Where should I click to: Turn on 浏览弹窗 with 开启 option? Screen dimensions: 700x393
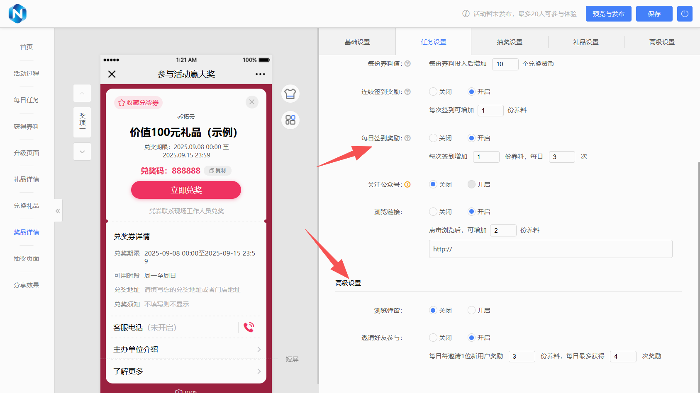tap(471, 311)
